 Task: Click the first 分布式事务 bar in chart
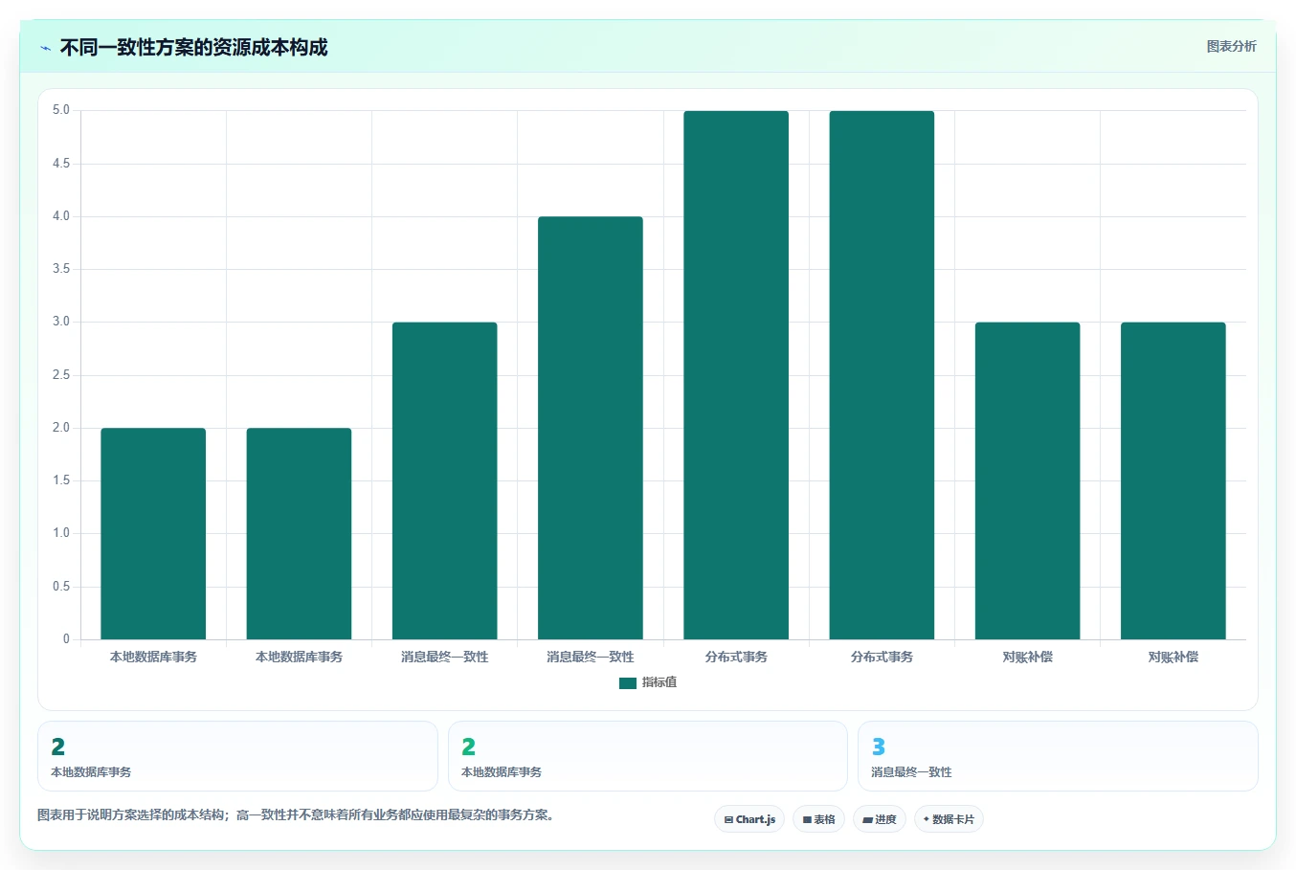[736, 375]
